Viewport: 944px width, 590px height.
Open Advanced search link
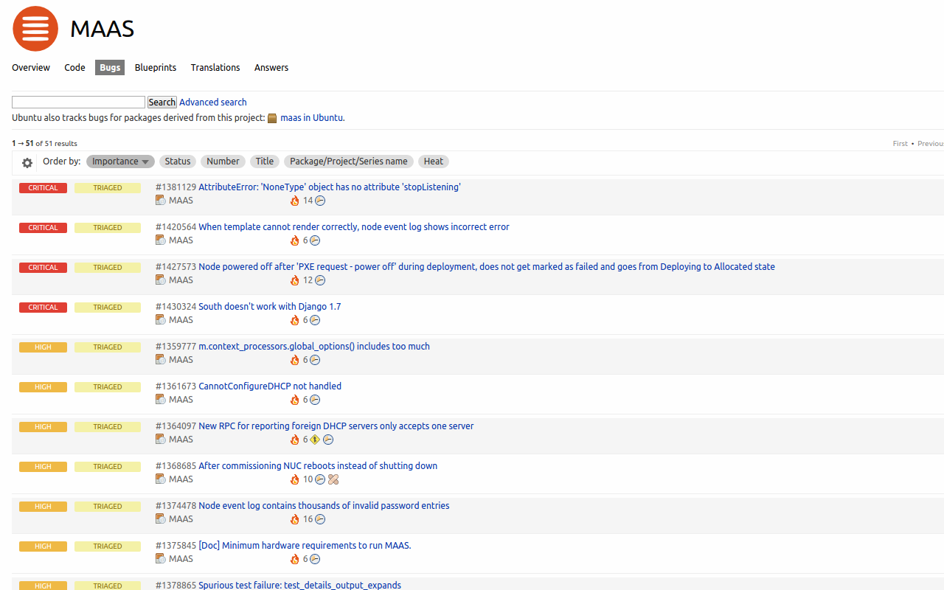click(213, 103)
